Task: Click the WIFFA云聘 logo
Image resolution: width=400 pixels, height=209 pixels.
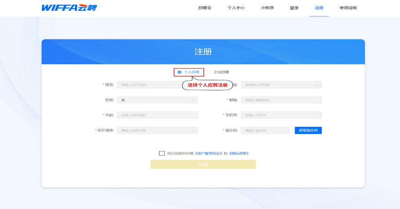Action: (x=69, y=8)
